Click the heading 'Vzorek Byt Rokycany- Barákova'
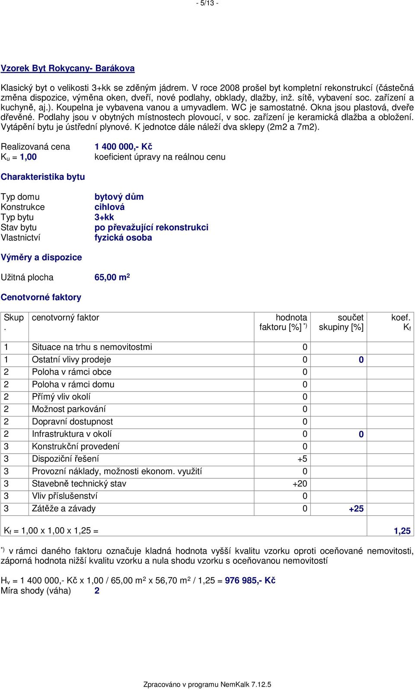The height and width of the screenshot is (690, 415). [67, 68]
